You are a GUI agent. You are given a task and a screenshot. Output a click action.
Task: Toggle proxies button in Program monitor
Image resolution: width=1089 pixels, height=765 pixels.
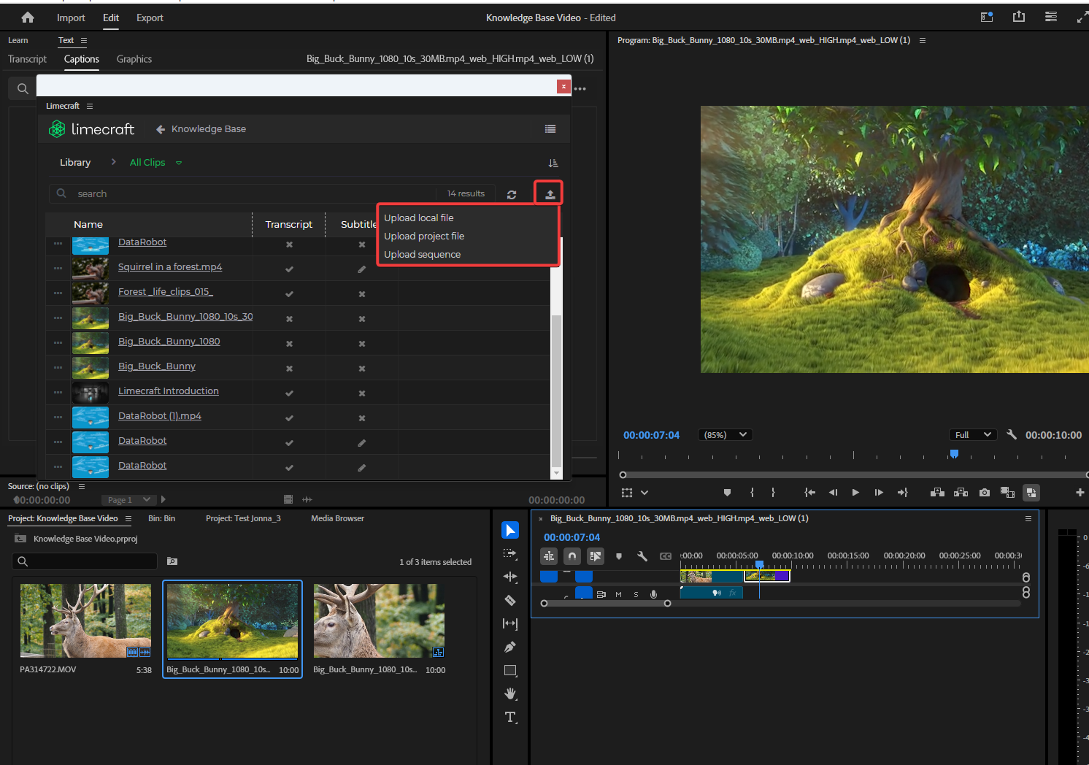[x=1031, y=493]
